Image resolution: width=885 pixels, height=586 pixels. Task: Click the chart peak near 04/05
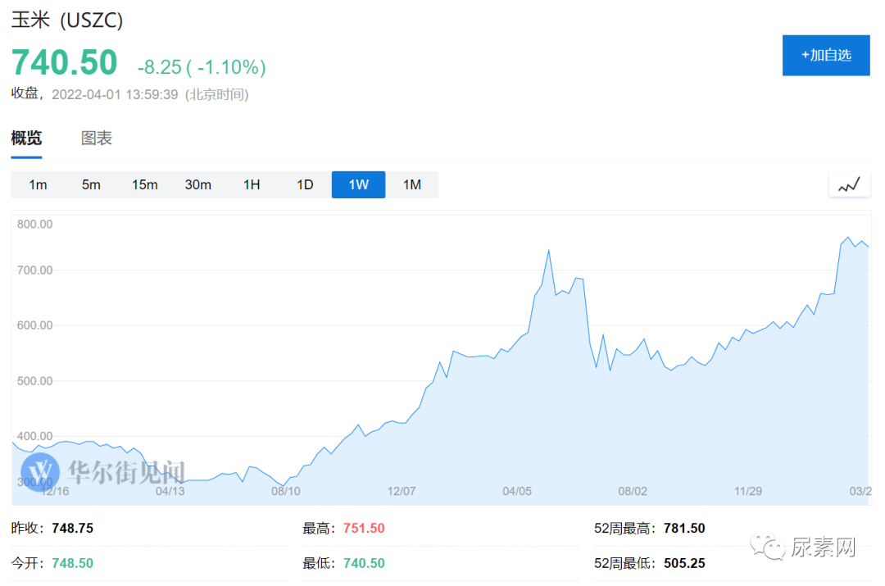pos(548,250)
